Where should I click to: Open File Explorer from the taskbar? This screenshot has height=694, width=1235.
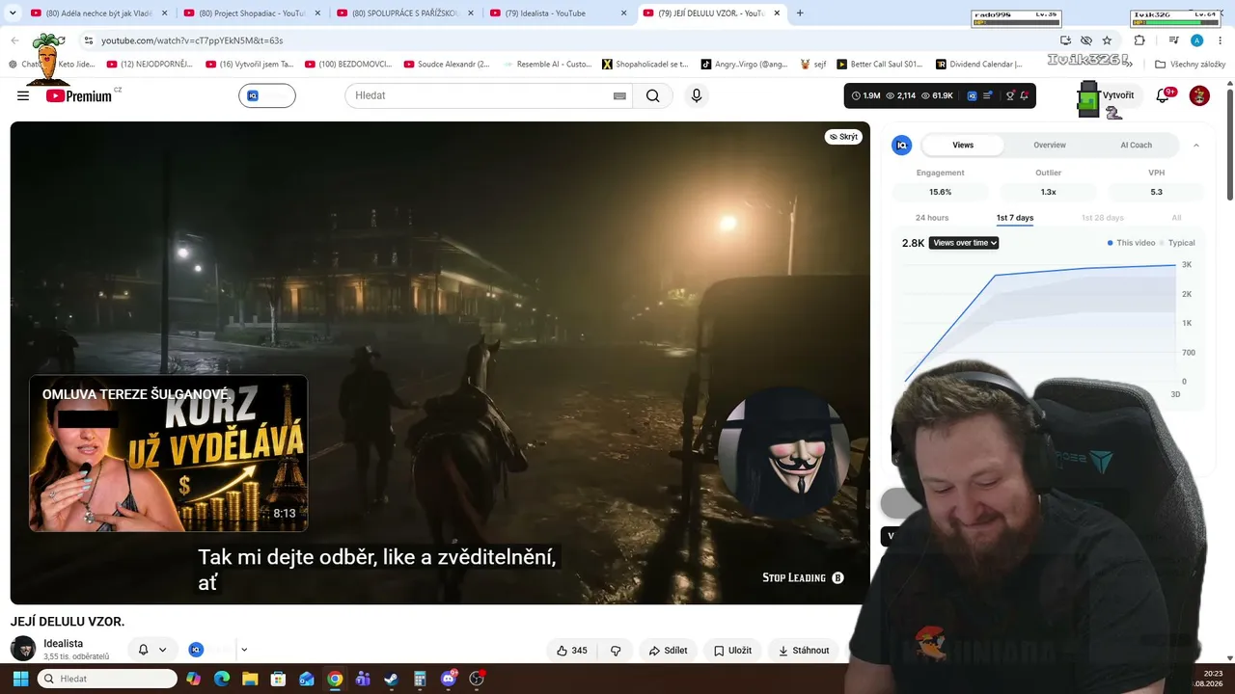click(250, 679)
